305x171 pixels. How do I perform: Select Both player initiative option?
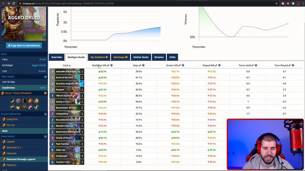click(x=24, y=131)
